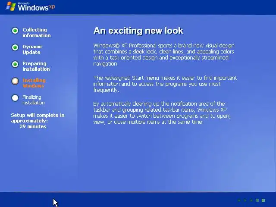276x207 pixels.
Task: Click the 'An exciting new look' heading
Action: click(x=138, y=31)
